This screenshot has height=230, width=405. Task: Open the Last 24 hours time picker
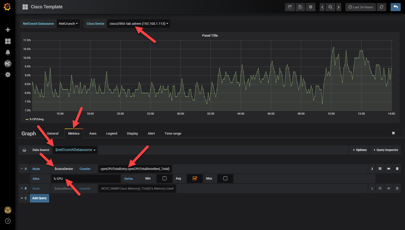[x=361, y=7]
